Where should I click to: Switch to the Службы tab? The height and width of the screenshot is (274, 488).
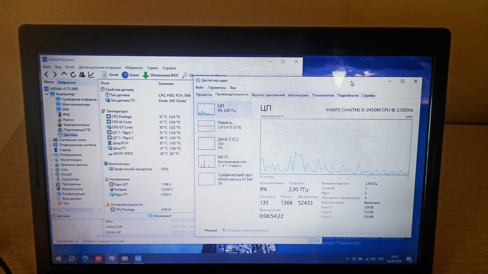point(368,96)
